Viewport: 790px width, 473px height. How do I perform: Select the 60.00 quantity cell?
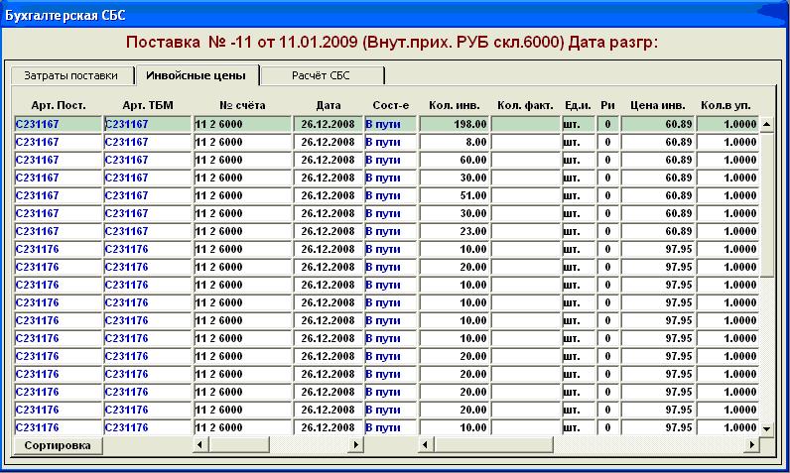point(454,160)
